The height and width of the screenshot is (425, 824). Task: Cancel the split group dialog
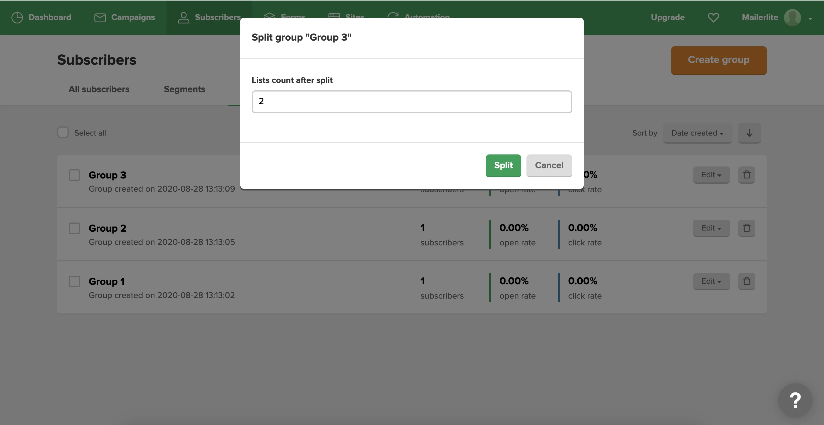pyautogui.click(x=549, y=165)
